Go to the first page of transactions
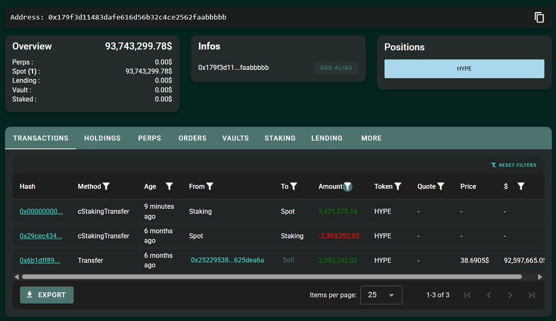556x321 pixels. 467,295
